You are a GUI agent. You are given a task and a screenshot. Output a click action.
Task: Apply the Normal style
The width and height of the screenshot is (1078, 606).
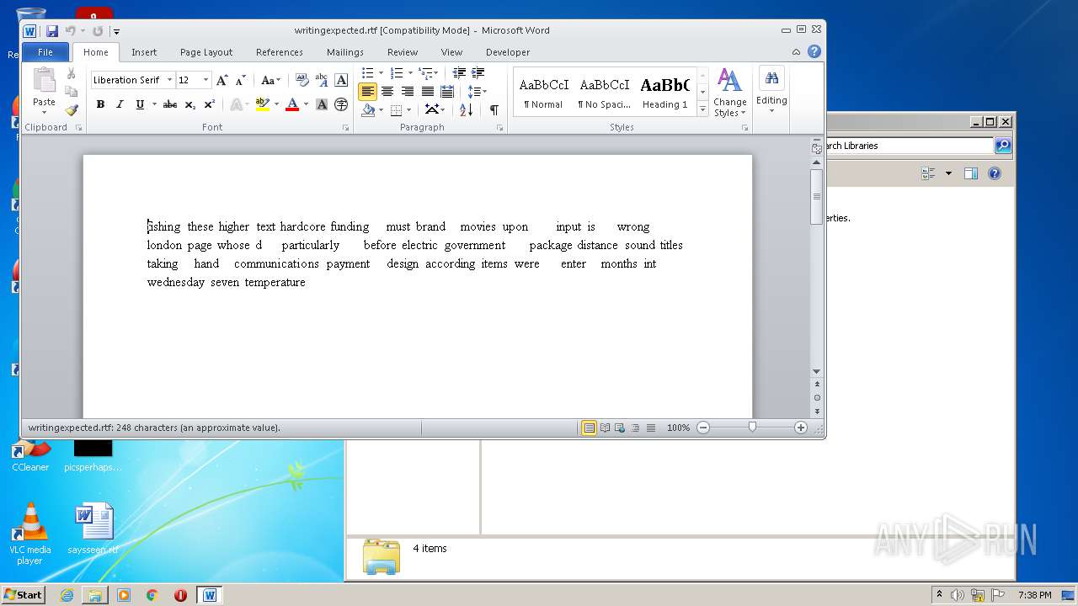click(x=543, y=93)
